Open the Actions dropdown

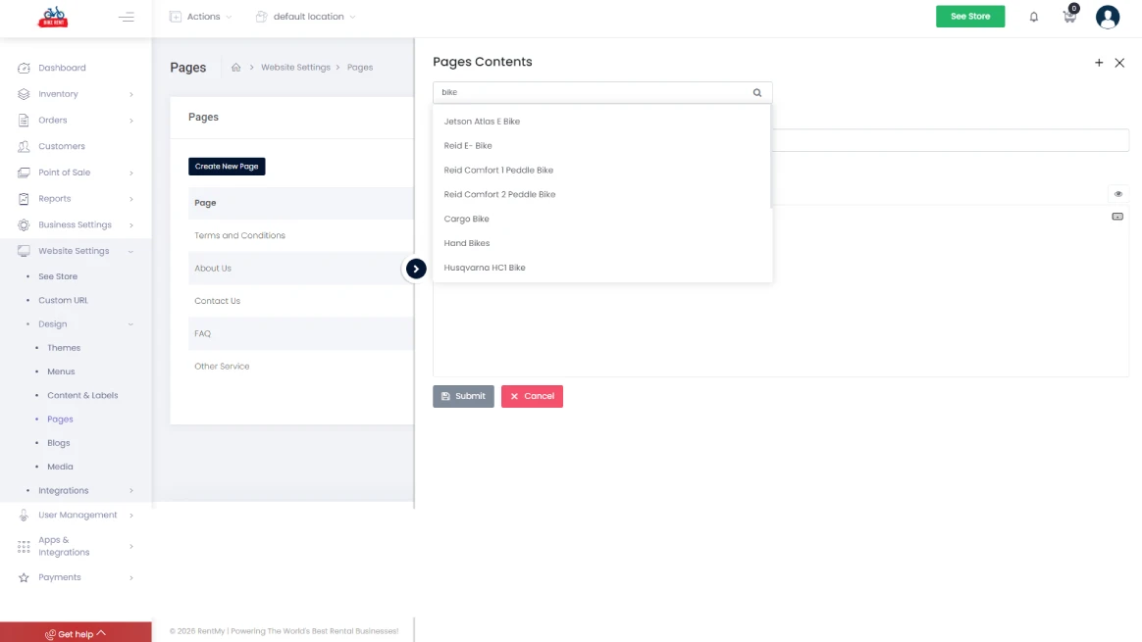click(200, 16)
